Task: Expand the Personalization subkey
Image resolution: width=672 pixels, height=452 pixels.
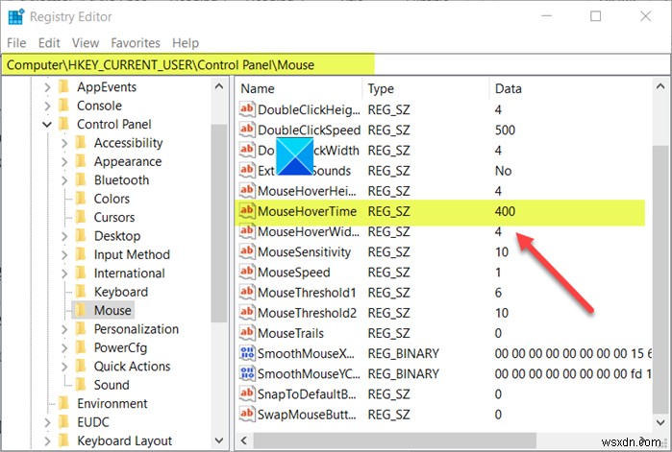Action: [x=64, y=329]
